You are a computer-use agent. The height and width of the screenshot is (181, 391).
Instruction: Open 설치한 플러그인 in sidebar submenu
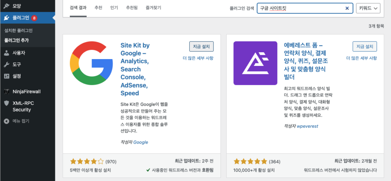pos(18,30)
